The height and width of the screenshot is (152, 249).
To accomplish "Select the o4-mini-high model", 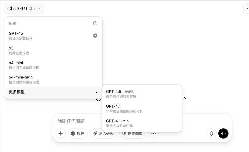I will coord(53,79).
